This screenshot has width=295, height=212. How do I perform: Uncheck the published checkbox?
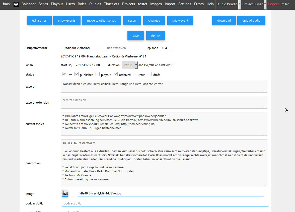[77, 74]
